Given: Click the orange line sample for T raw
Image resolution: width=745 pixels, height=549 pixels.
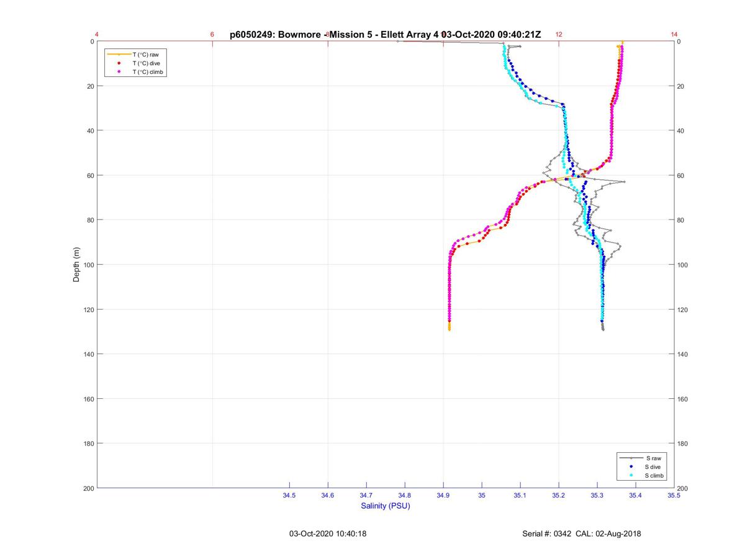Looking at the screenshot, I should (x=119, y=55).
